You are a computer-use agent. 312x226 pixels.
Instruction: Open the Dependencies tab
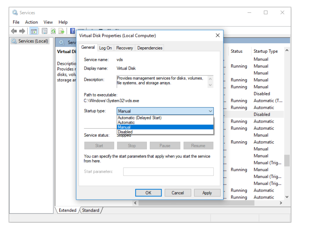[149, 48]
